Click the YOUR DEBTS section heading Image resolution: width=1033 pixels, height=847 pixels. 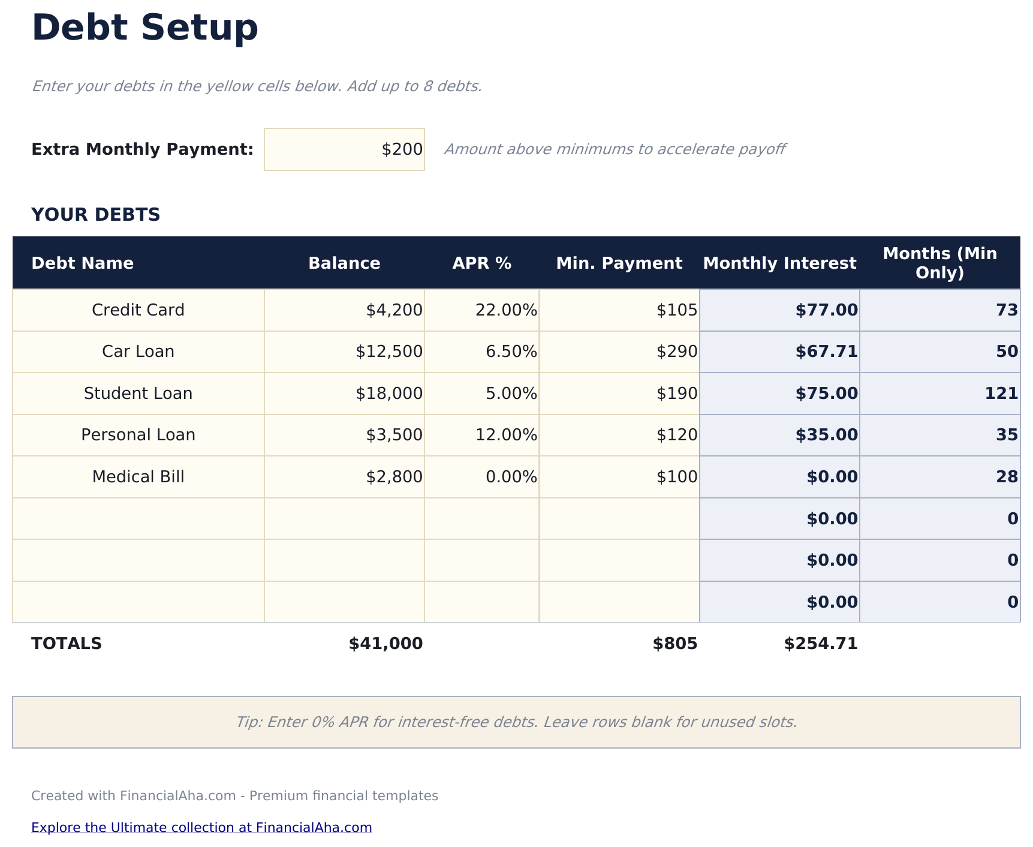[97, 214]
